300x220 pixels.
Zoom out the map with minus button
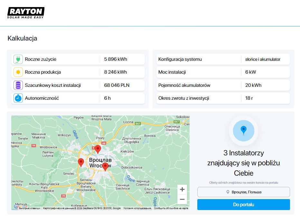[182, 199]
